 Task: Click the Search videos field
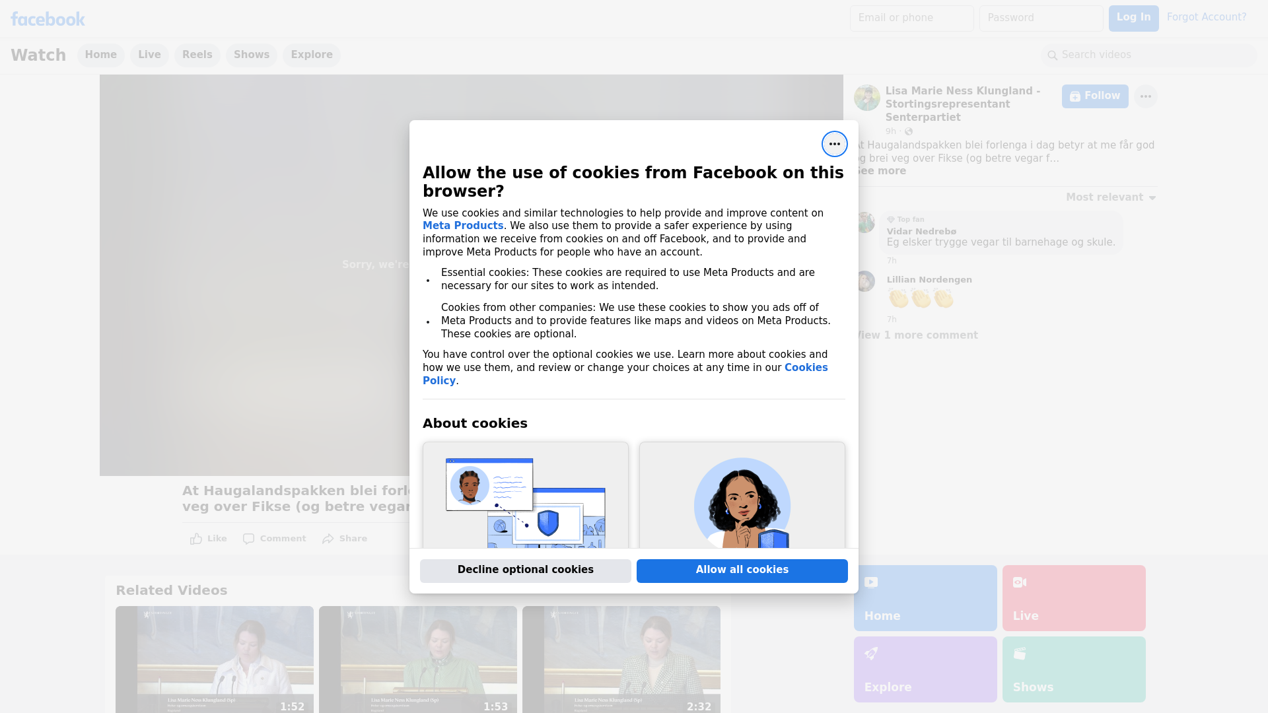pos(1149,55)
